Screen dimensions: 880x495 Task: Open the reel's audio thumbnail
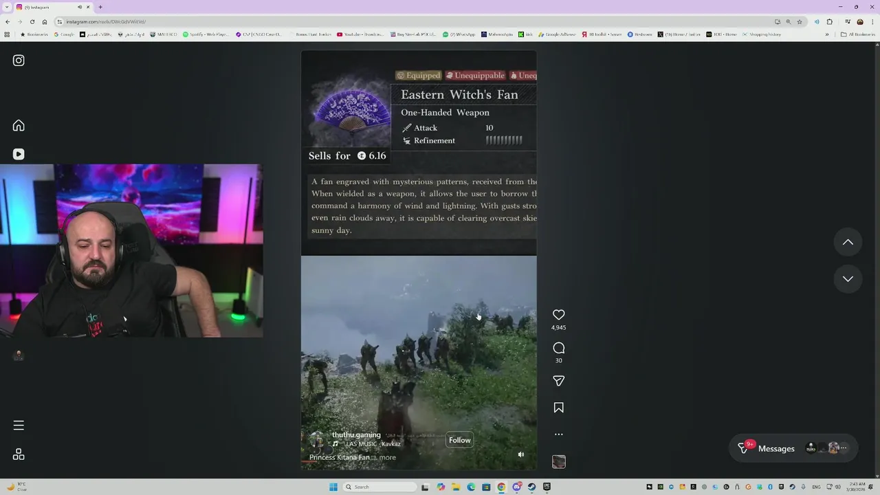[x=559, y=462]
